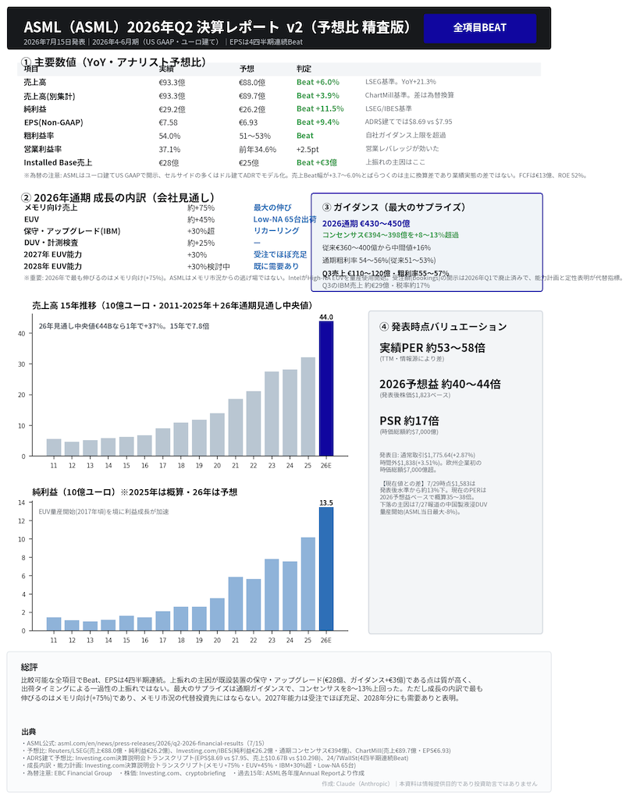Select the valuation '実績PER 約53〜58倍'
Screen dimensions: 633x799
(432, 347)
